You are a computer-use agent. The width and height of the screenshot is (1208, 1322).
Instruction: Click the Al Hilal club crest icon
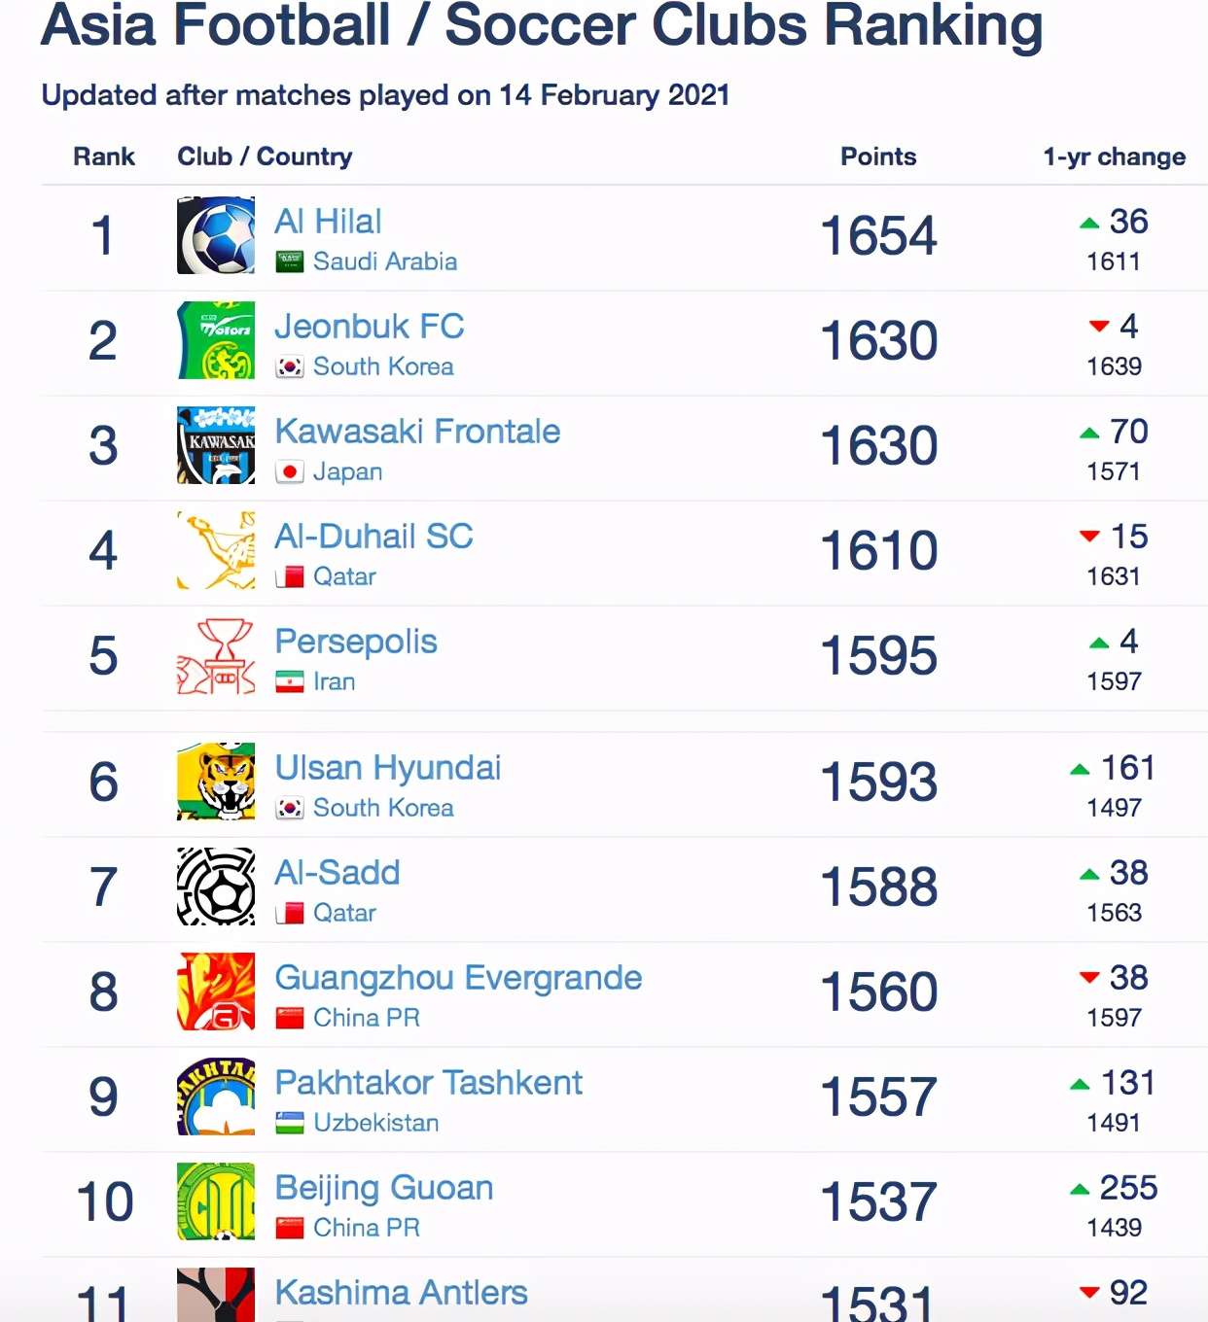coord(216,235)
